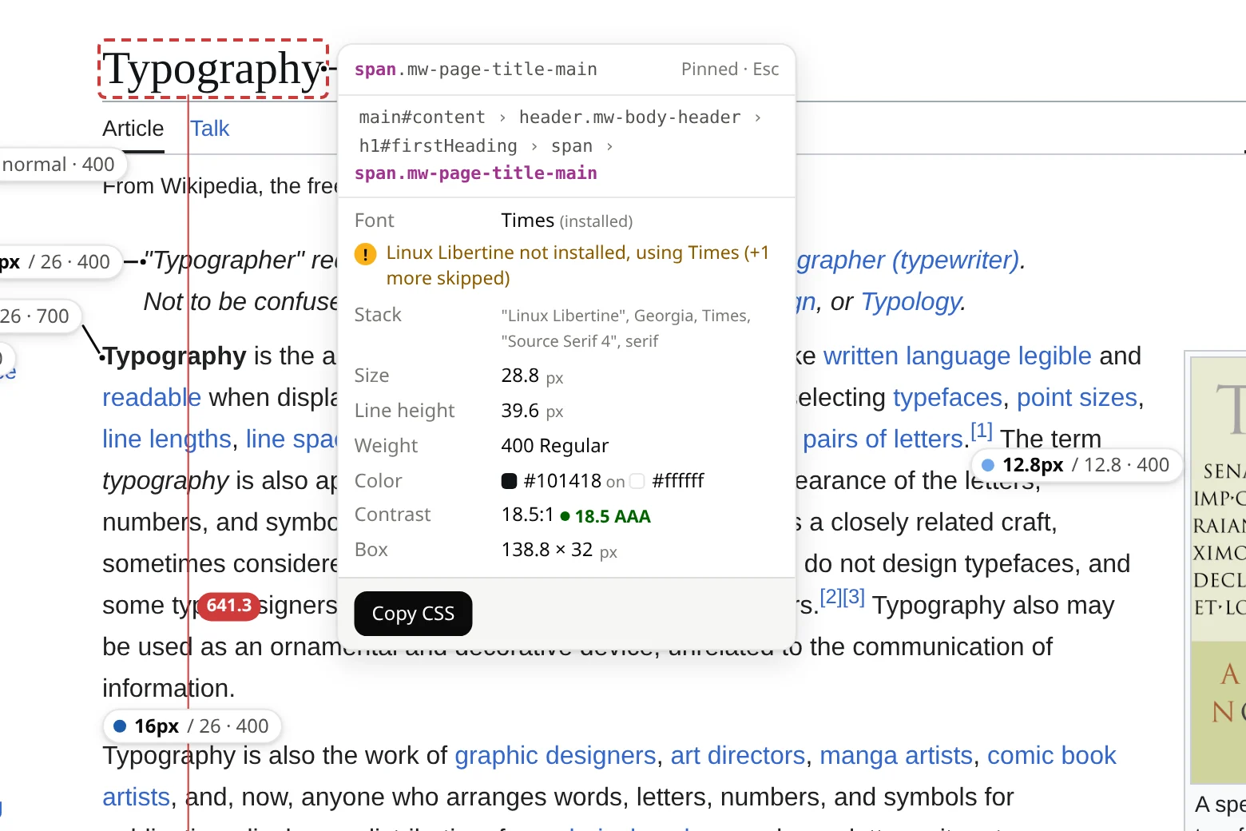Viewport: 1246px width, 831px height.
Task: Click the 400 Regular weight value
Action: click(x=555, y=446)
